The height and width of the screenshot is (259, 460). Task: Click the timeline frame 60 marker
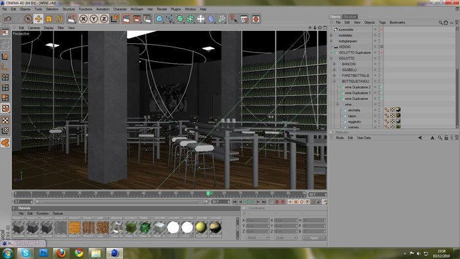click(208, 193)
